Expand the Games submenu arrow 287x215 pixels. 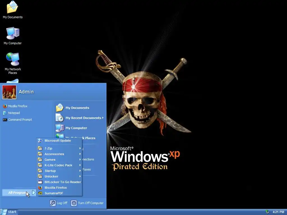[80, 160]
